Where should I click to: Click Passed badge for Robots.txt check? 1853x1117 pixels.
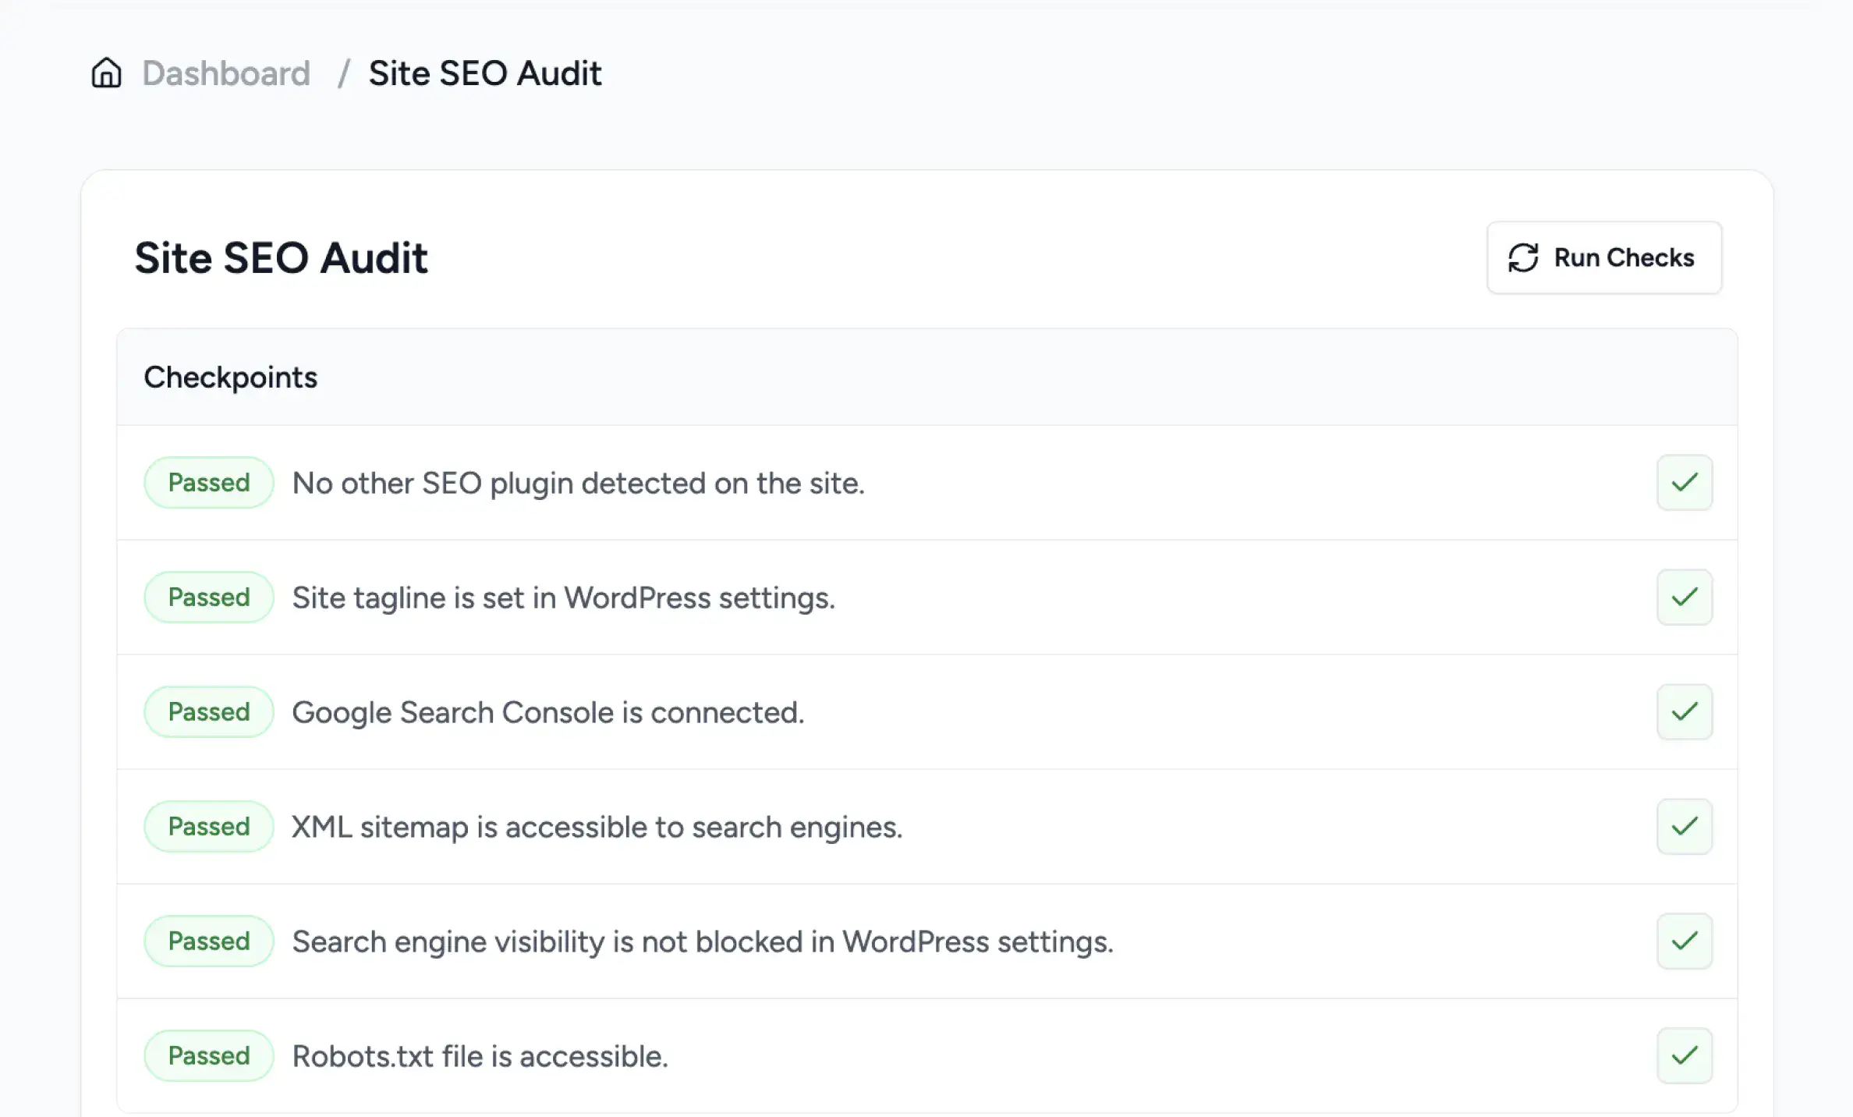pyautogui.click(x=209, y=1056)
